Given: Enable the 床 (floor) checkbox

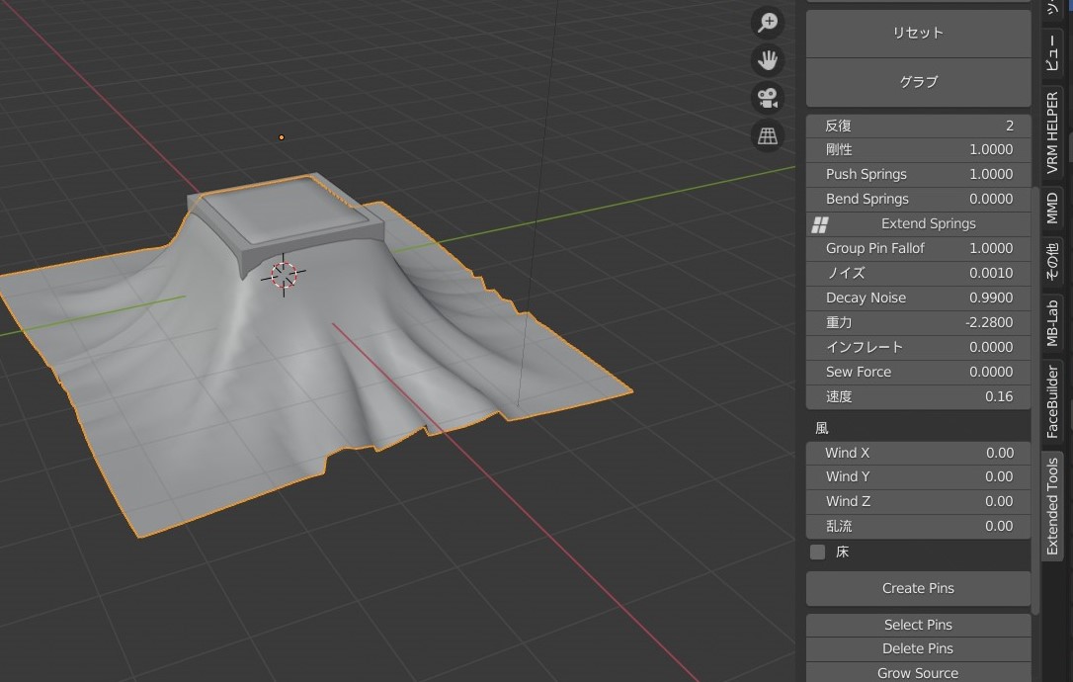Looking at the screenshot, I should pos(818,552).
